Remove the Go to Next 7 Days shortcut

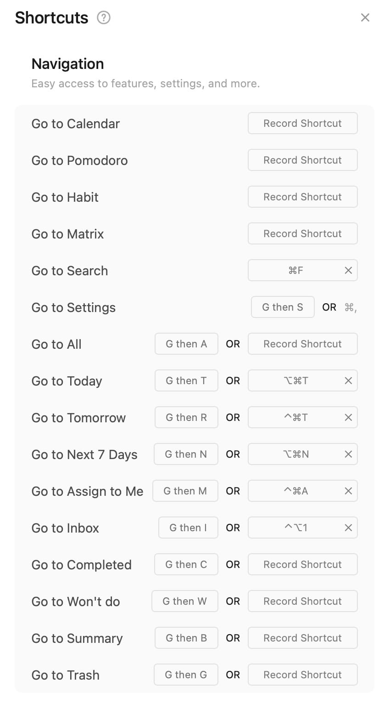click(x=348, y=454)
